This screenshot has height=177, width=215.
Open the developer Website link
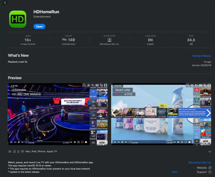[x=204, y=168]
